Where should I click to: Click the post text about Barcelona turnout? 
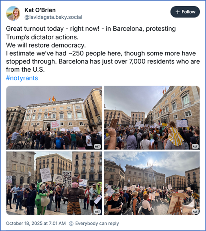click(103, 49)
